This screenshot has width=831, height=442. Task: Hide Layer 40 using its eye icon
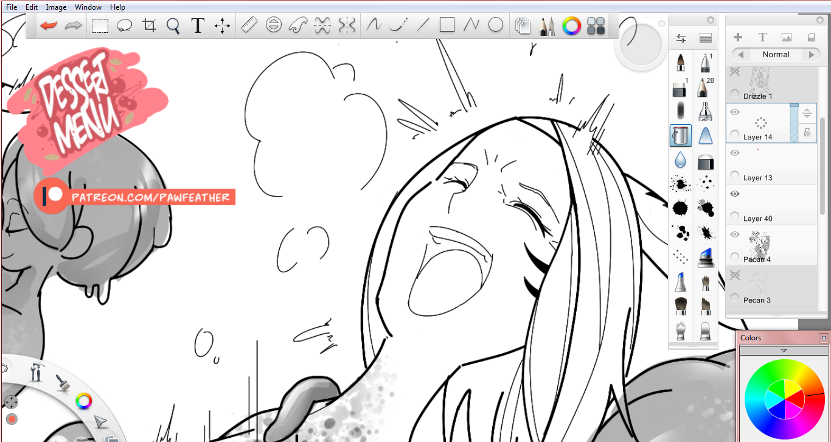click(735, 194)
